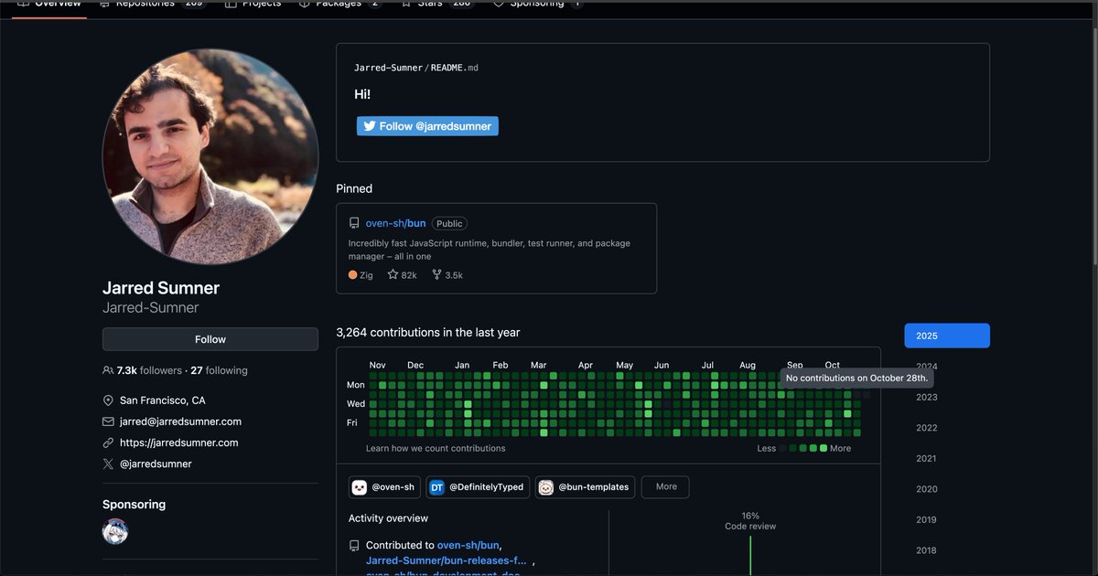The height and width of the screenshot is (576, 1098).
Task: Click the fork icon beside 3.5k
Action: [x=436, y=274]
